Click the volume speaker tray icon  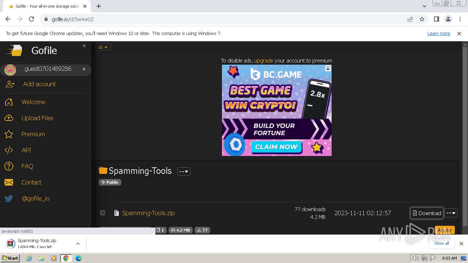(x=416, y=258)
